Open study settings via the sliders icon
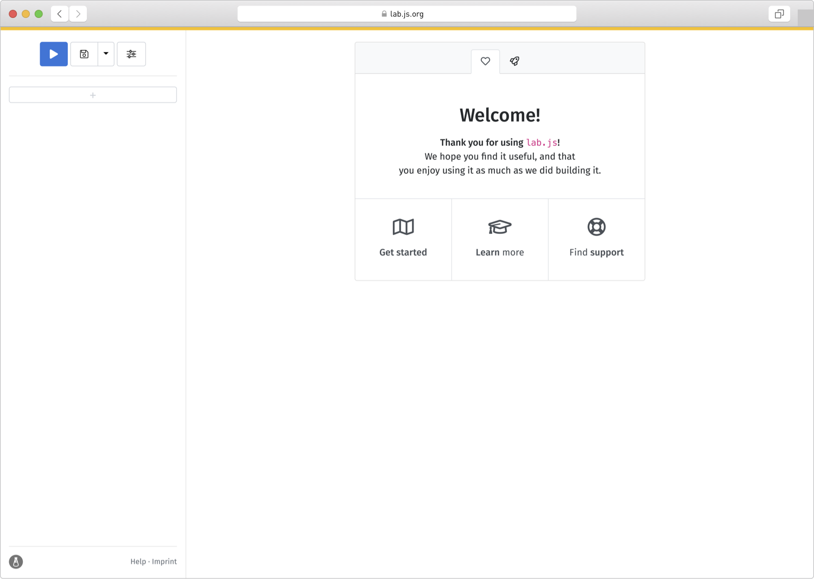The image size is (814, 579). click(x=131, y=54)
